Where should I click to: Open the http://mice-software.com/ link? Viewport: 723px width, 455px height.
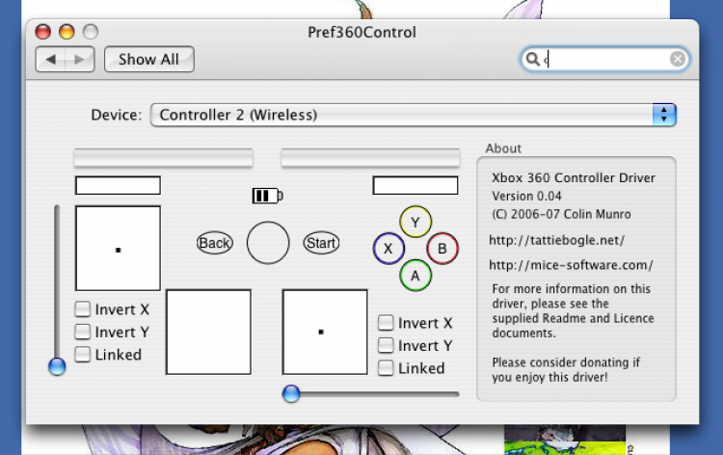pos(571,265)
